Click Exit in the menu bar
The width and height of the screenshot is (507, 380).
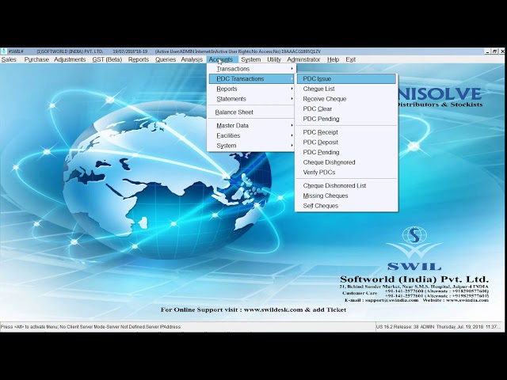(350, 59)
